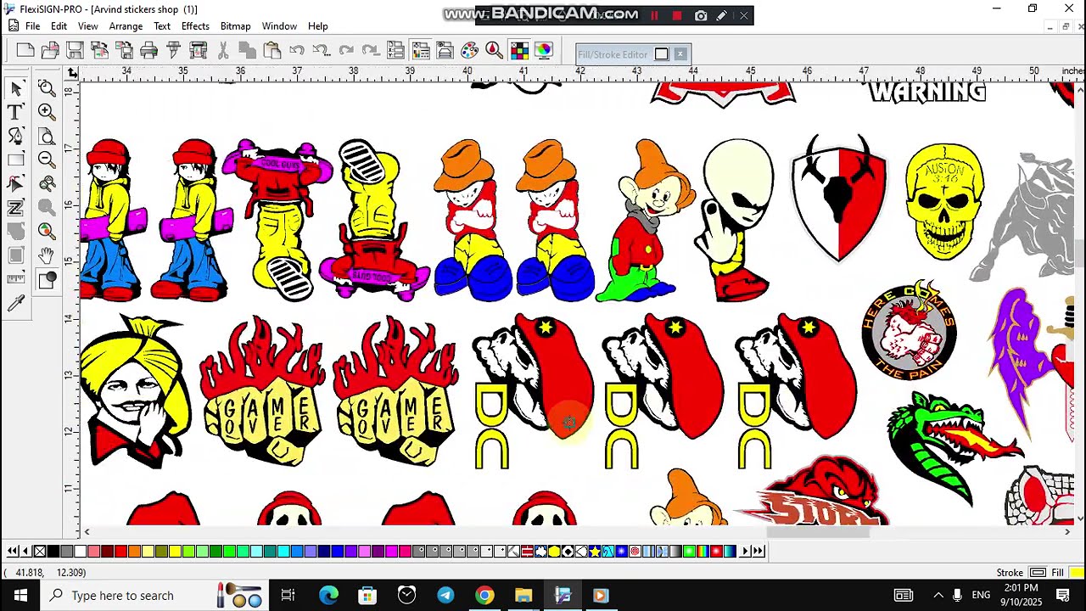Image resolution: width=1086 pixels, height=611 pixels.
Task: Open the Color Specs magnifier icon
Action: [494, 51]
